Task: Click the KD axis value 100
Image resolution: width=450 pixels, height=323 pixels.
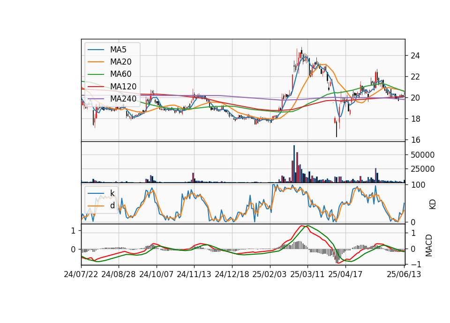Action: (418, 185)
